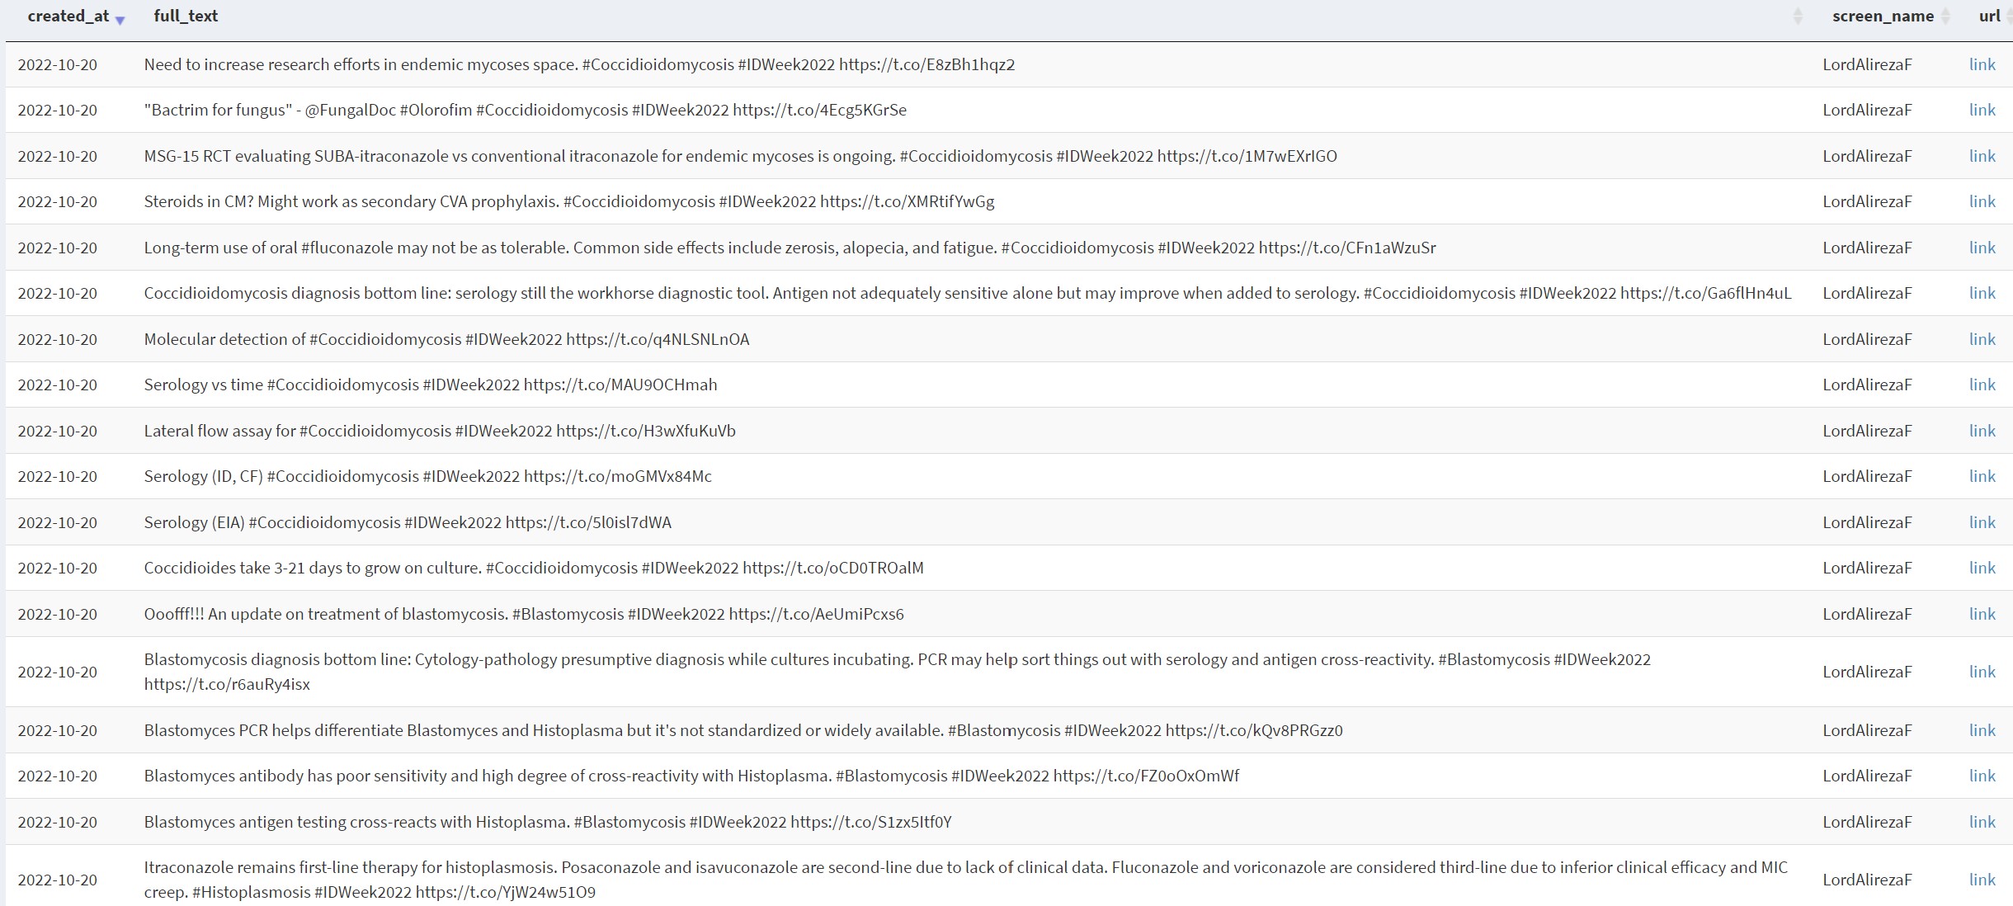Viewport: 2013px width, 906px height.
Task: Open link for 'Blastomyces antigen testing cross-reacts' tweet
Action: point(1982,822)
